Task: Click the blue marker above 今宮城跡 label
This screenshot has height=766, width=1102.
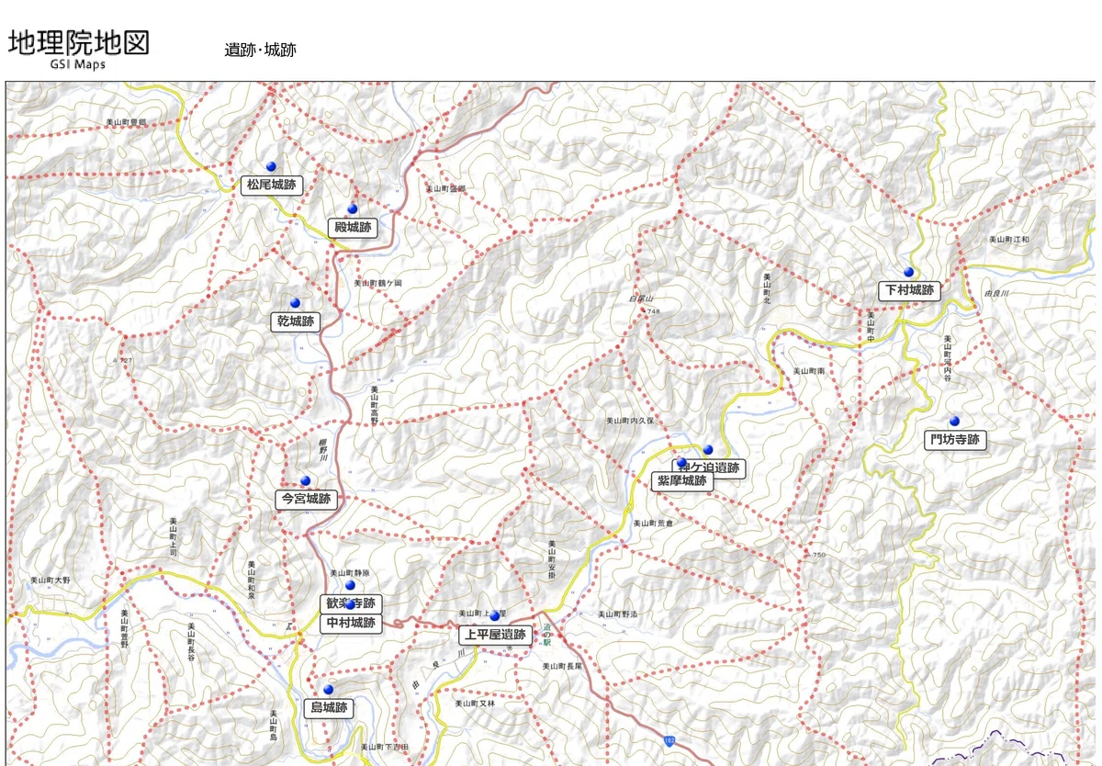Action: click(306, 480)
